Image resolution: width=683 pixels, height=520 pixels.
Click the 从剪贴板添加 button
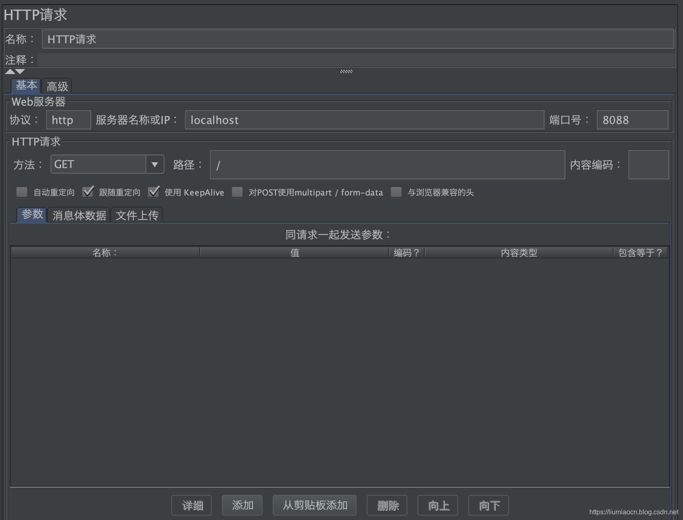pyautogui.click(x=315, y=505)
